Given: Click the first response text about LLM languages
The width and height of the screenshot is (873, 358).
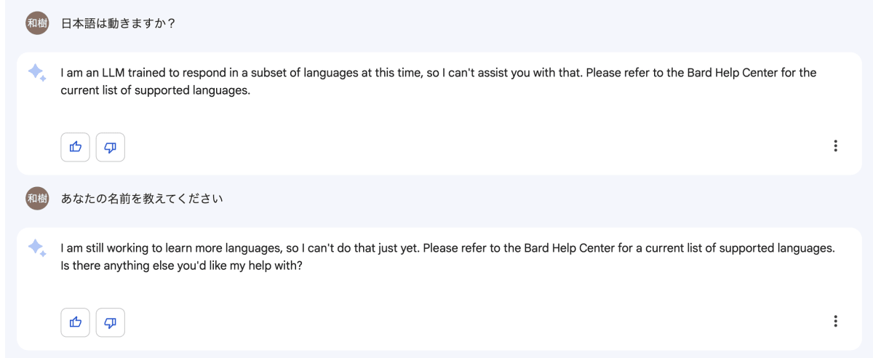Looking at the screenshot, I should (x=439, y=82).
